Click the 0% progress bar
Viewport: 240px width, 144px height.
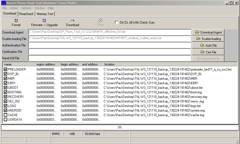tap(120, 127)
